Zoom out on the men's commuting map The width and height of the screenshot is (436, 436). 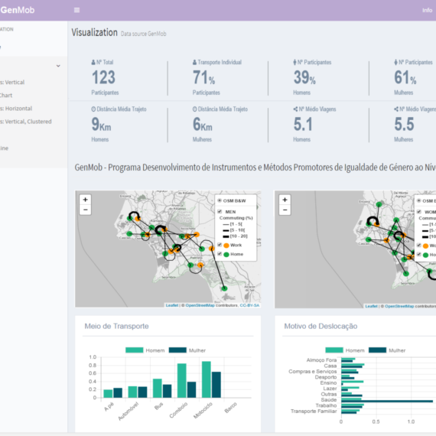pos(86,210)
